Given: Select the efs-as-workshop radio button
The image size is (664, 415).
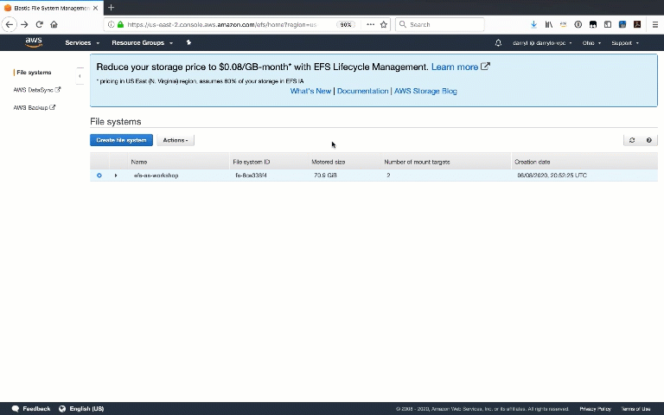Looking at the screenshot, I should (x=99, y=176).
